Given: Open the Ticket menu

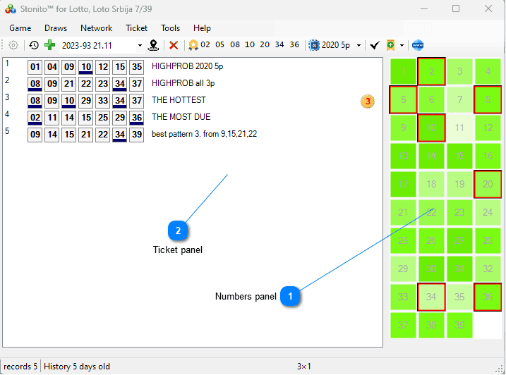Looking at the screenshot, I should (137, 28).
